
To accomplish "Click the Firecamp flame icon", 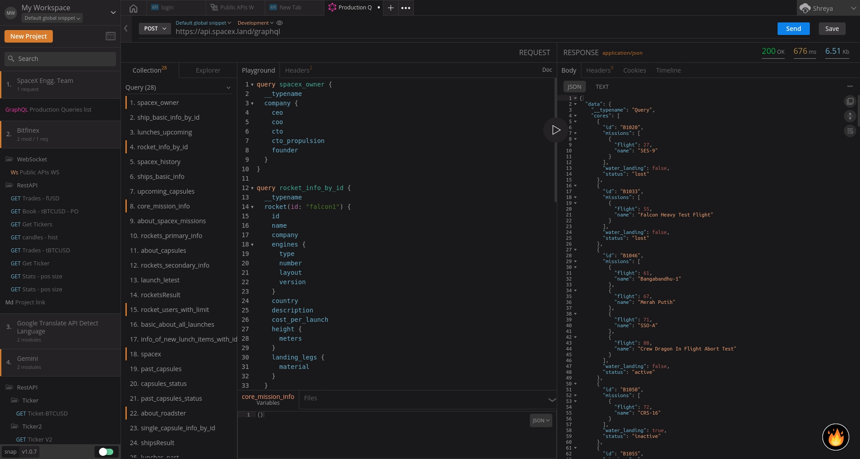I will point(836,437).
